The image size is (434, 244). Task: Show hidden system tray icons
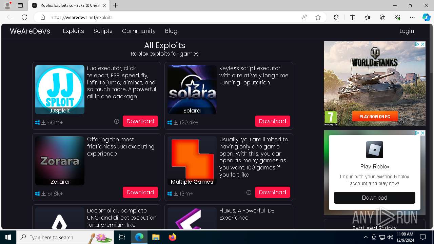[x=366, y=237]
